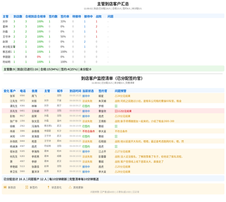Click customer 江先生 in the list
Viewport: 226px width, 202px height.
(x=14, y=101)
